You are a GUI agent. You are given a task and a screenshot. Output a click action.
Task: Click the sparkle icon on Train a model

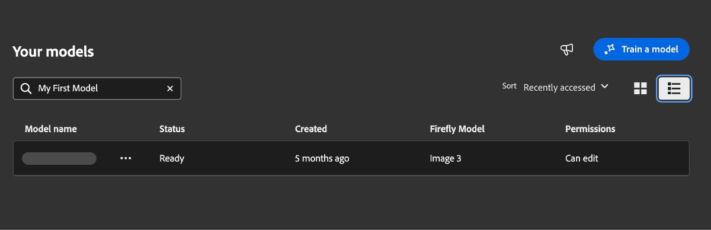pos(610,50)
